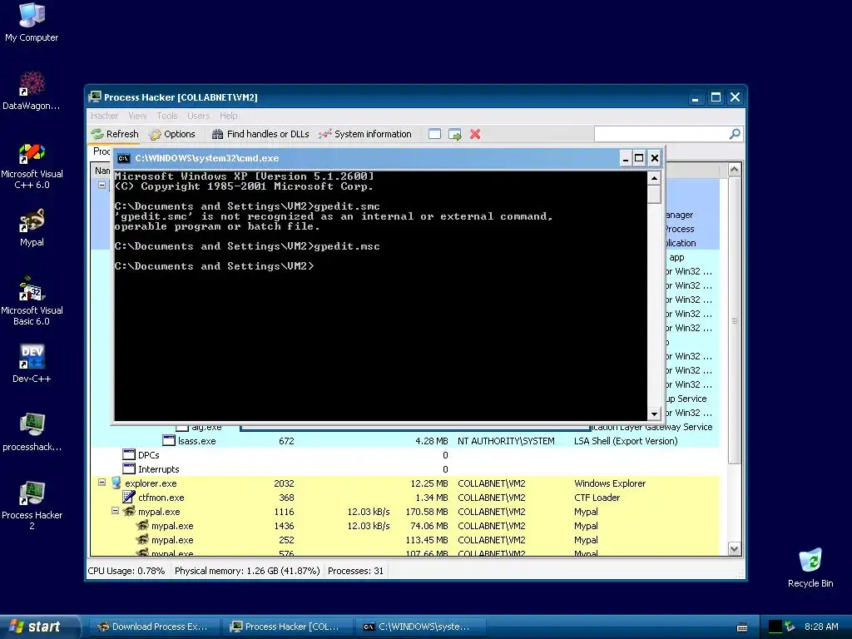This screenshot has width=852, height=639.
Task: Click the CPU Usage status bar entry
Action: pyautogui.click(x=126, y=571)
